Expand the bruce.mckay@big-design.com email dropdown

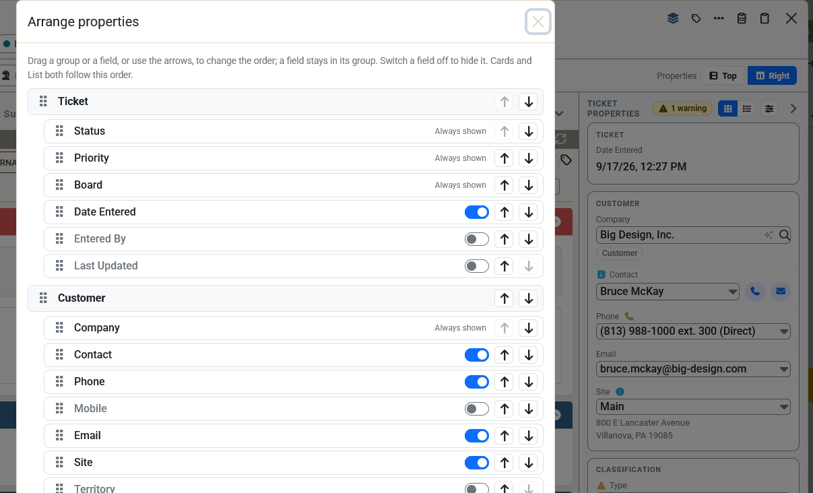pos(693,369)
